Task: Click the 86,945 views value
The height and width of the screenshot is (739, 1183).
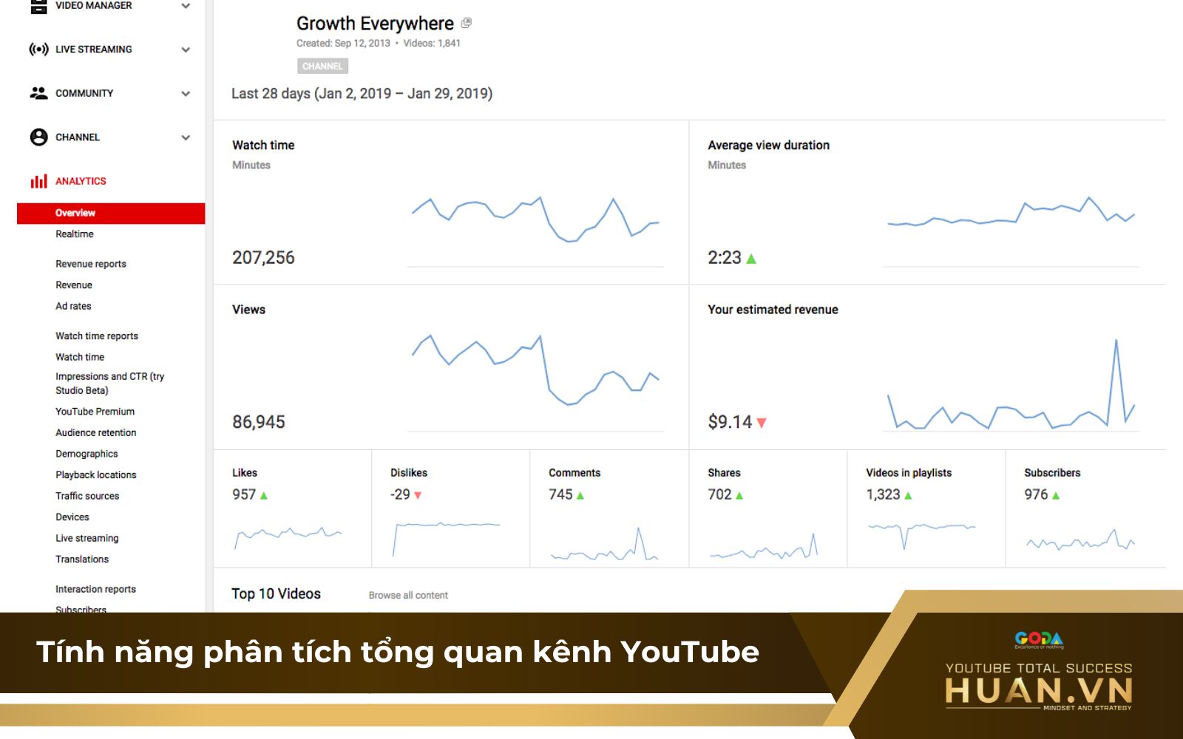Action: tap(259, 422)
